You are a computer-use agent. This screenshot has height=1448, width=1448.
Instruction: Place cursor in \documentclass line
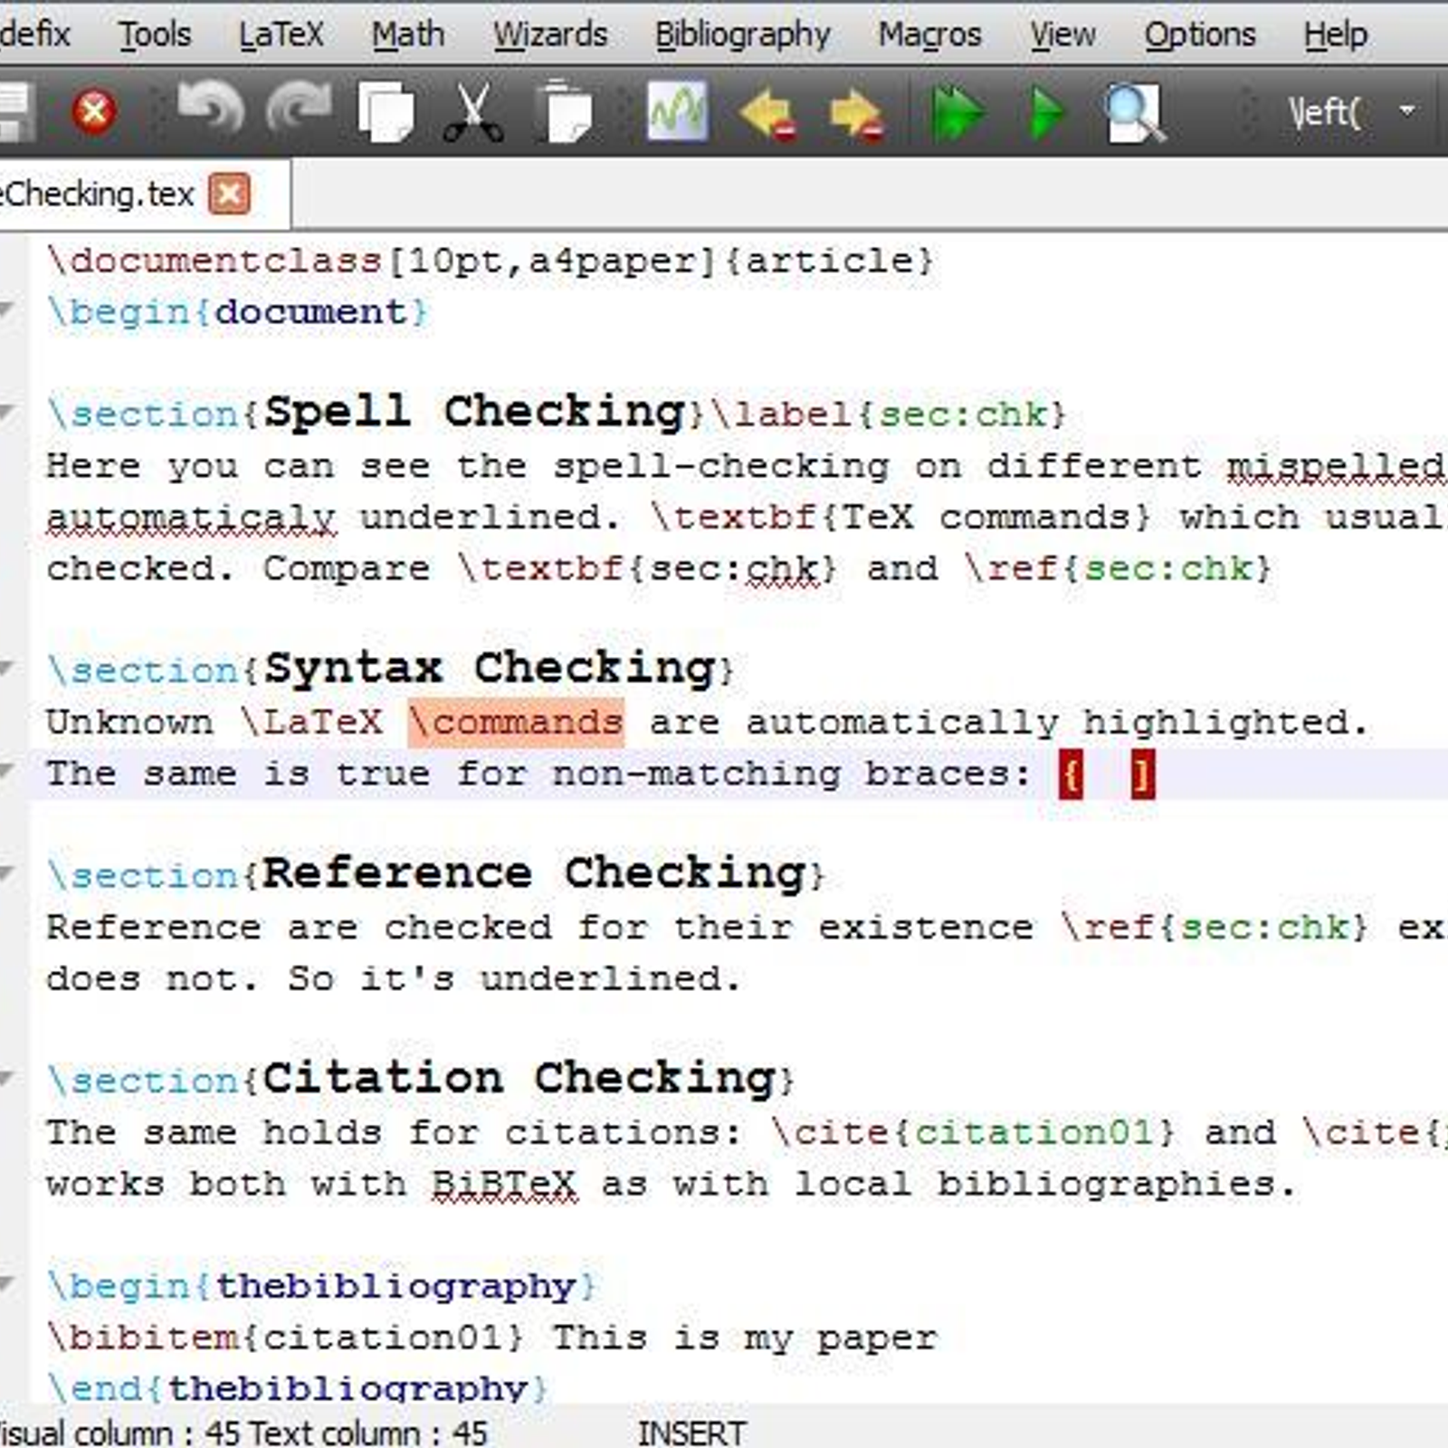pyautogui.click(x=490, y=261)
